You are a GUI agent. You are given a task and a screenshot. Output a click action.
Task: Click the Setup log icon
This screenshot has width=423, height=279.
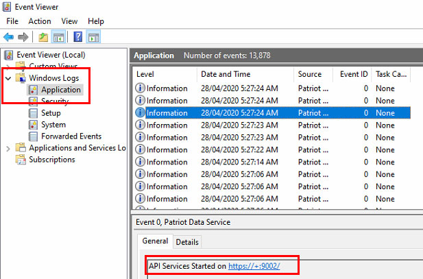pos(33,113)
